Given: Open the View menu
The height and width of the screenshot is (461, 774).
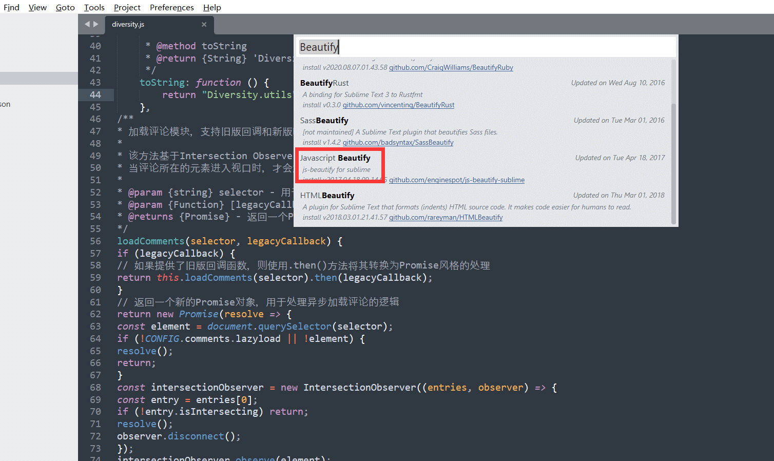Looking at the screenshot, I should (x=37, y=7).
